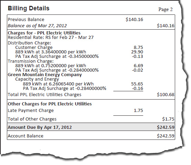Screen dimensions: 191x165
Task: Click Charges for - PPL Electric Utilities
Action: (x=44, y=33)
